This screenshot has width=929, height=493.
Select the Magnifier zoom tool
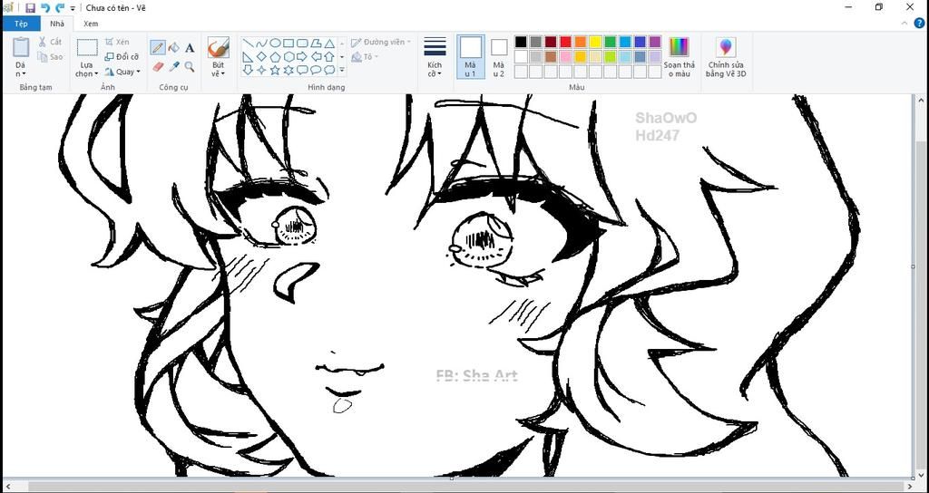point(190,66)
